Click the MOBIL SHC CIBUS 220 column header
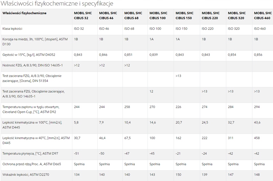Screen dimensions: 273x181 click(x=211, y=15)
